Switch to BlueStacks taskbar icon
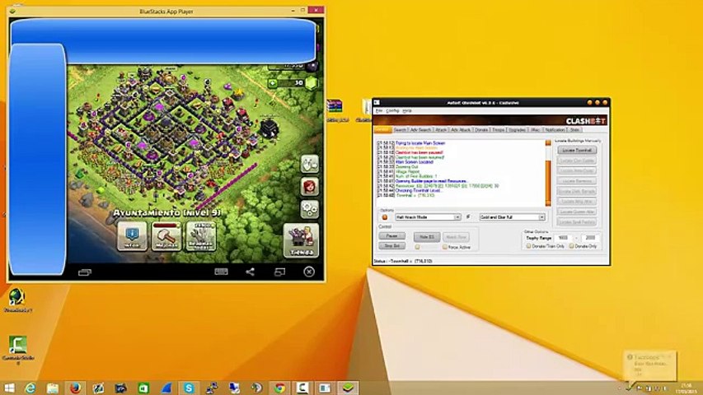 pyautogui.click(x=348, y=388)
